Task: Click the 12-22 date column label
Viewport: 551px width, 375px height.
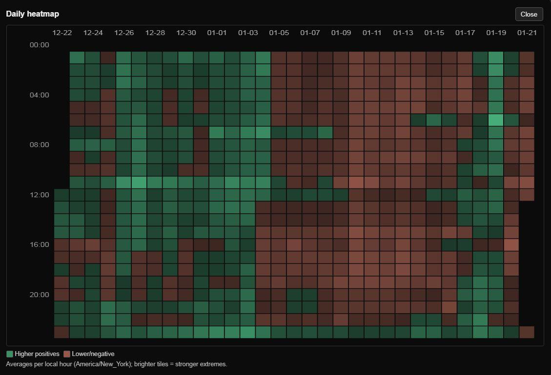Action: (x=62, y=33)
